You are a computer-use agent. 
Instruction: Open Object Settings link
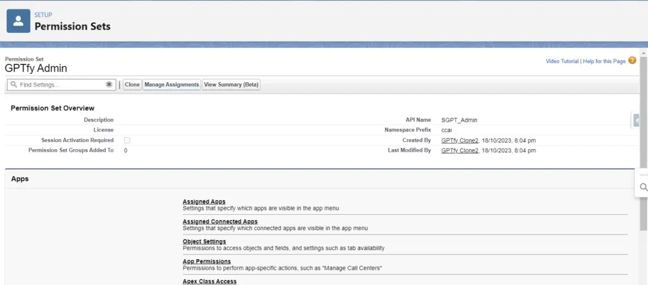click(204, 241)
